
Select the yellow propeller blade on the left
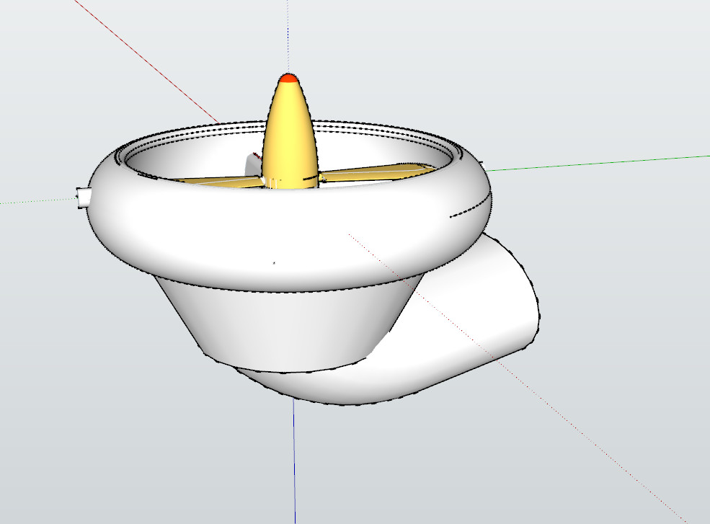point(218,181)
